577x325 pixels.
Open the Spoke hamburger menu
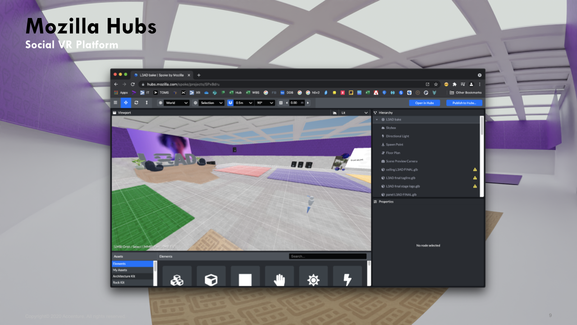coord(115,103)
